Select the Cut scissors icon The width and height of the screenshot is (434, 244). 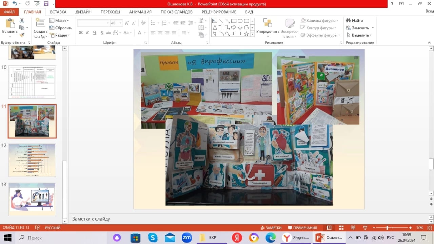pyautogui.click(x=22, y=20)
